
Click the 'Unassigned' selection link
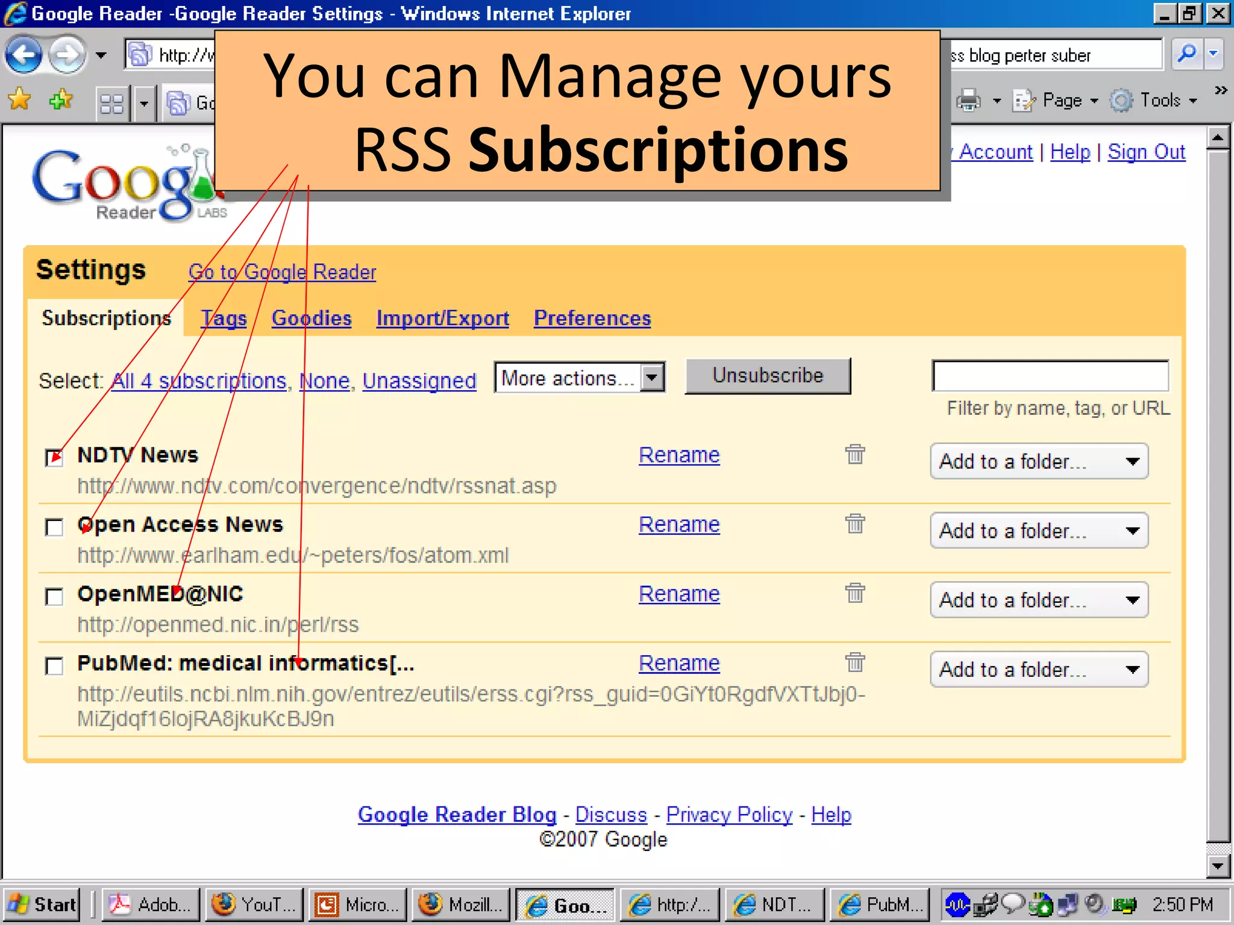click(x=419, y=381)
